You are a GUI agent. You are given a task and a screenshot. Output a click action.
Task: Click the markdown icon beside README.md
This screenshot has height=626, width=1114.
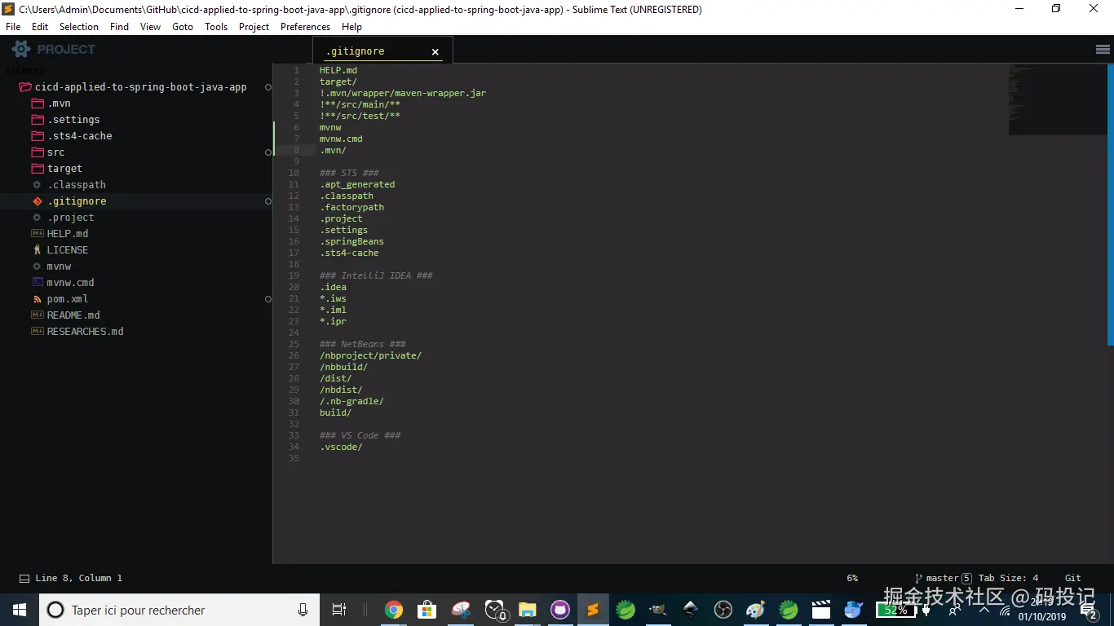[37, 315]
